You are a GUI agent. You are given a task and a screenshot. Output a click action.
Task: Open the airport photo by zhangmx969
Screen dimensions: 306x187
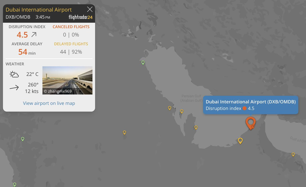pos(67,80)
